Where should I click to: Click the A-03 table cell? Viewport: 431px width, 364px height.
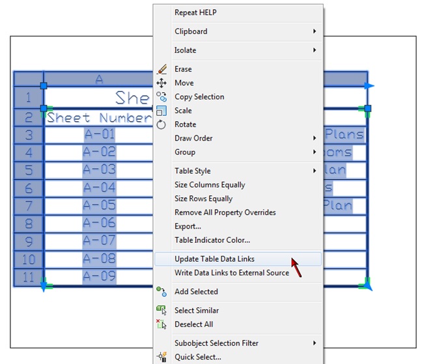click(99, 170)
